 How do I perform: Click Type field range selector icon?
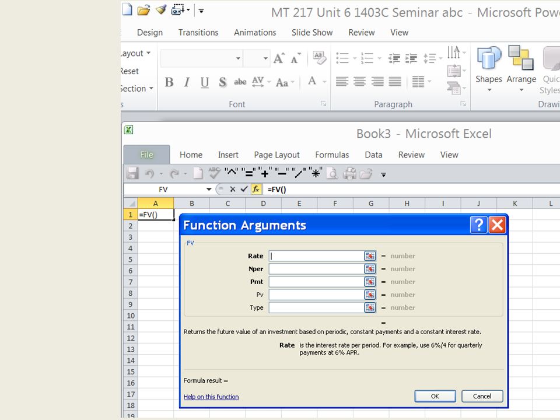coord(370,307)
